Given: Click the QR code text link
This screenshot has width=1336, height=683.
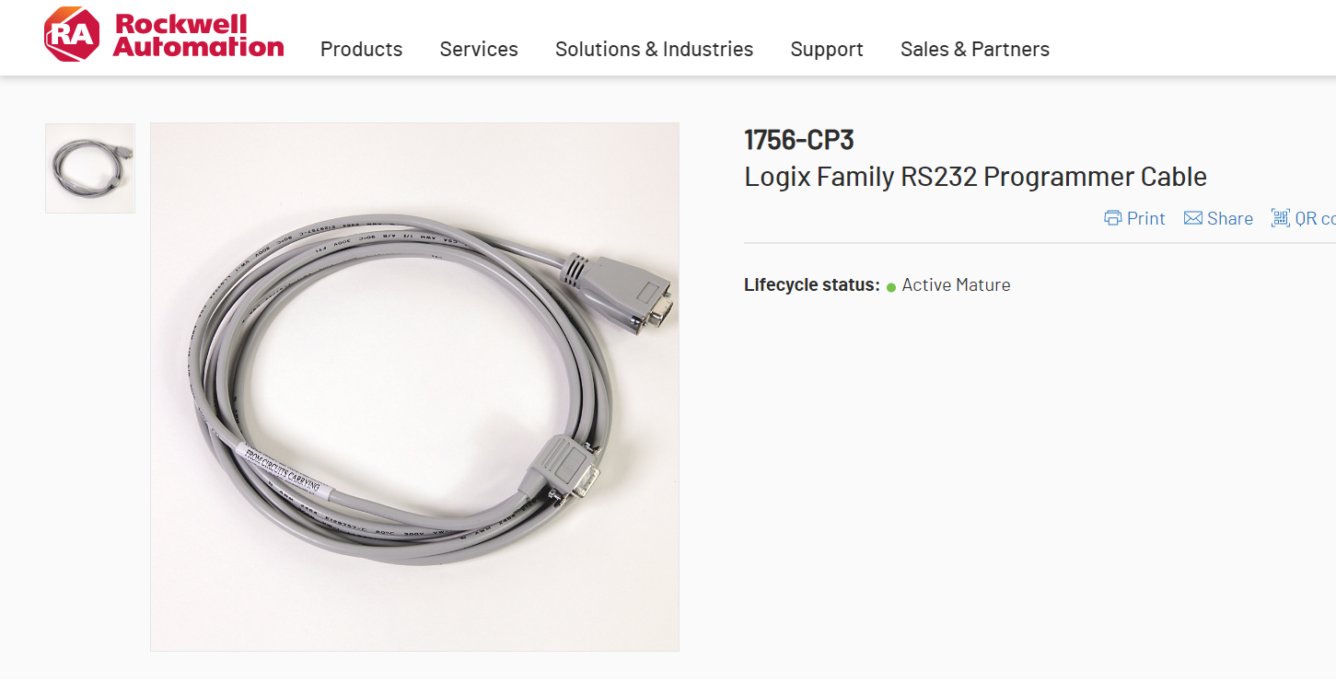Looking at the screenshot, I should 1315,218.
